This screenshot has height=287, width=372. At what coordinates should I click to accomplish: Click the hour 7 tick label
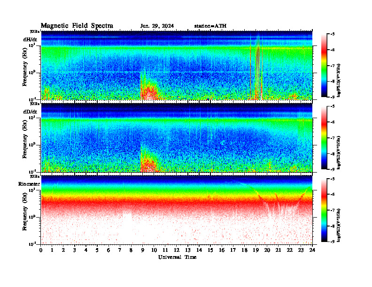[120, 250]
